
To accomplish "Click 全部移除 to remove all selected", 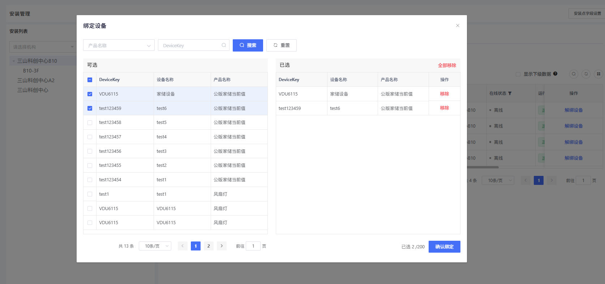I will [x=447, y=65].
